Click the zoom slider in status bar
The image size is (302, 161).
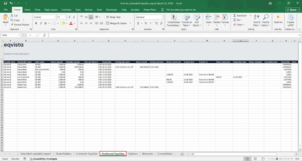277,159
